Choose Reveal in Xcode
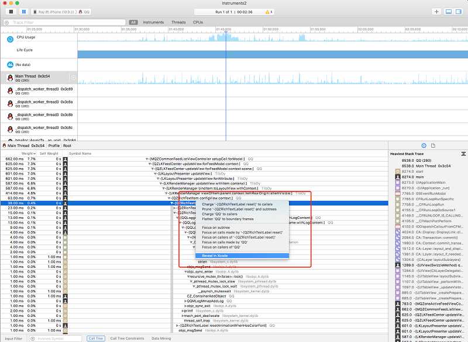The height and width of the screenshot is (342, 468). pos(242,256)
